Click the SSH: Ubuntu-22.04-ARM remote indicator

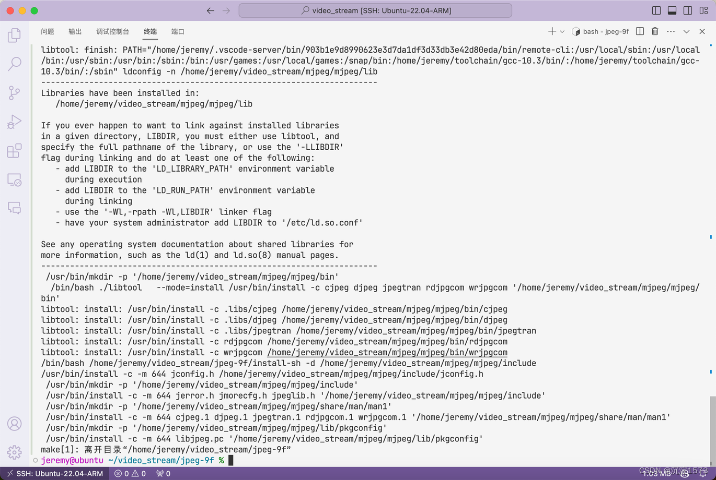pos(55,473)
